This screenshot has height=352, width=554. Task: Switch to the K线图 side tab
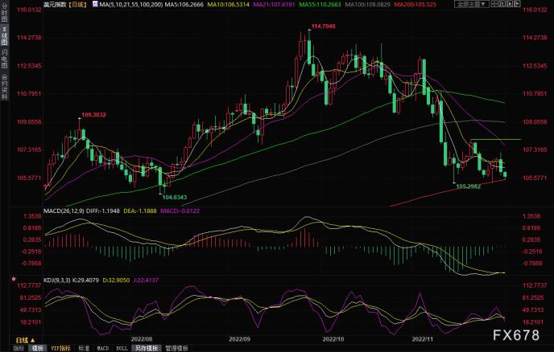(4, 35)
